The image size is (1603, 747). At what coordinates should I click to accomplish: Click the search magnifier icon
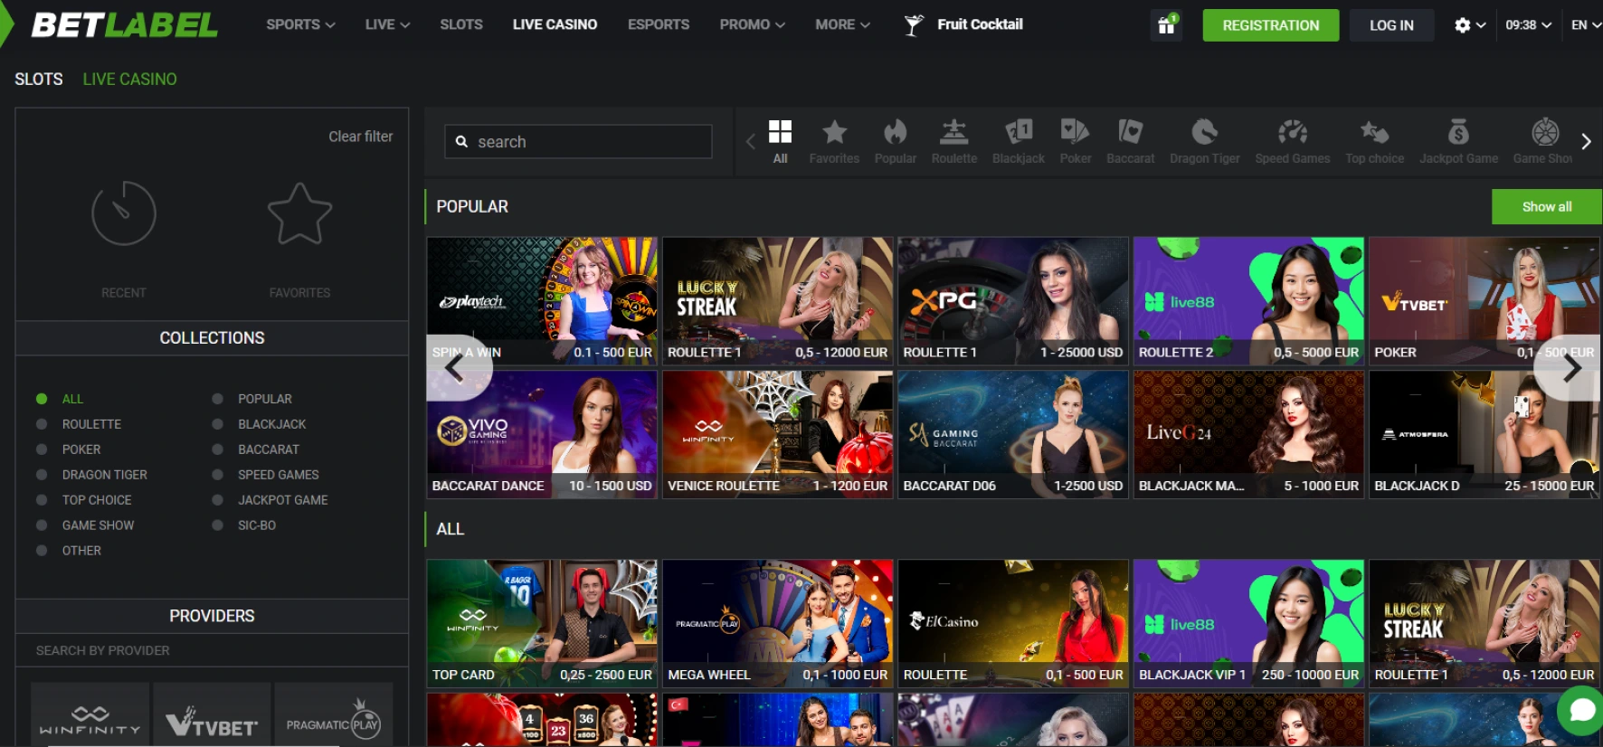point(461,142)
